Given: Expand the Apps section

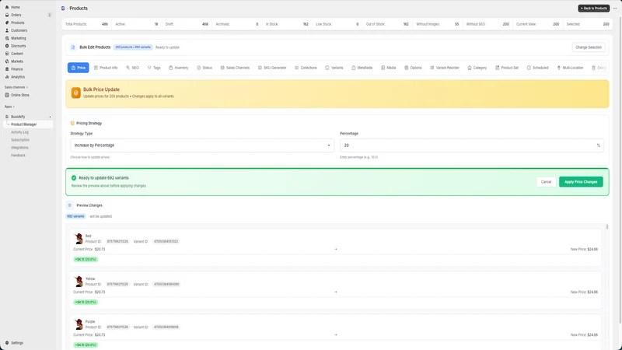Looking at the screenshot, I should pos(9,107).
